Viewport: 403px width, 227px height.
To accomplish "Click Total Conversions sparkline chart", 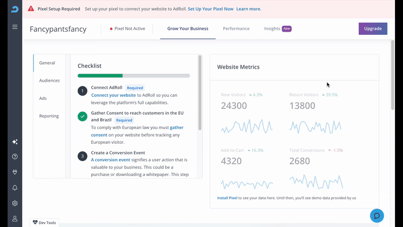I will point(316,182).
